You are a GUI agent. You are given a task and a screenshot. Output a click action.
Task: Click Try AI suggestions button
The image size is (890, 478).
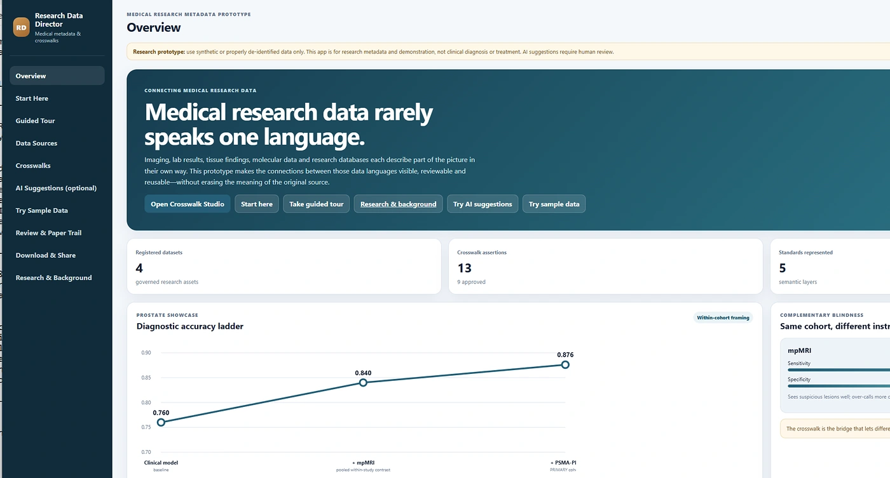483,204
